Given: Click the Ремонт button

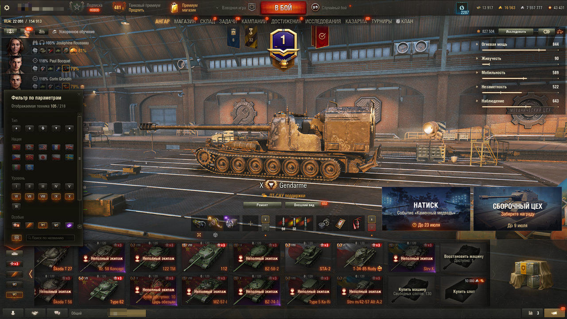Looking at the screenshot, I should (x=262, y=205).
